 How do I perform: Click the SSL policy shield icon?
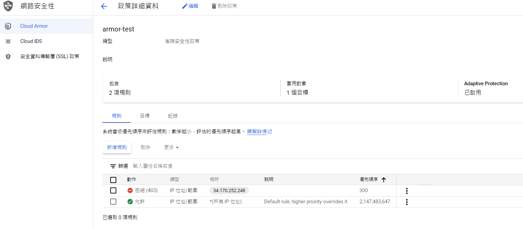8,56
